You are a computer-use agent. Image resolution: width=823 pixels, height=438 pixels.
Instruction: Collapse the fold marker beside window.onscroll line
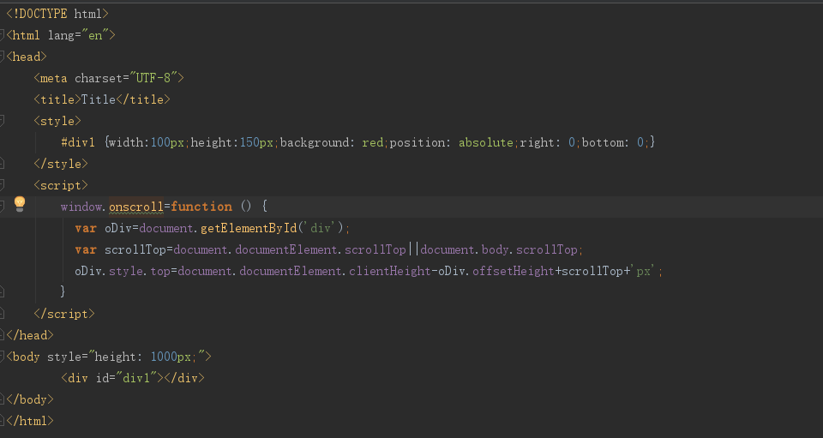(2, 207)
